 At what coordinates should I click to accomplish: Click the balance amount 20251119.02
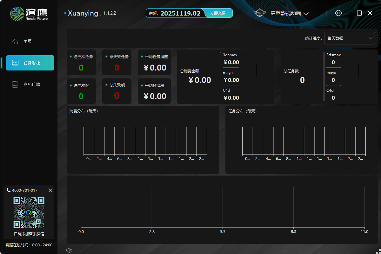(180, 13)
